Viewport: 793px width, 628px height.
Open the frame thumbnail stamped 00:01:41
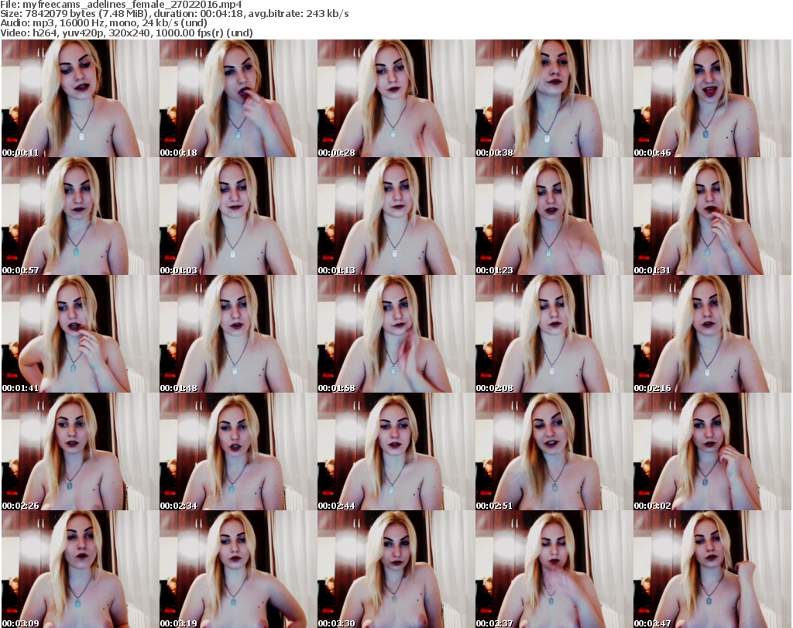(80, 334)
